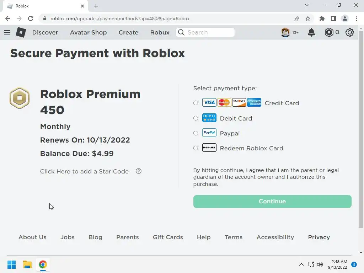
Task: Go back with browser back arrow
Action: pyautogui.click(x=8, y=18)
